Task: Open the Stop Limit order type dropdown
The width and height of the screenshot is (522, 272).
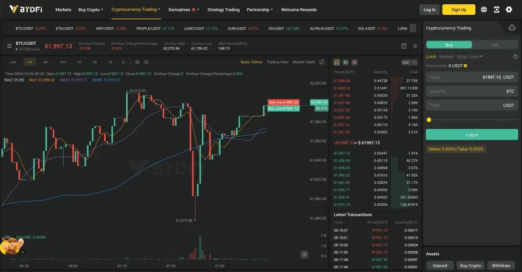Action: coord(470,57)
